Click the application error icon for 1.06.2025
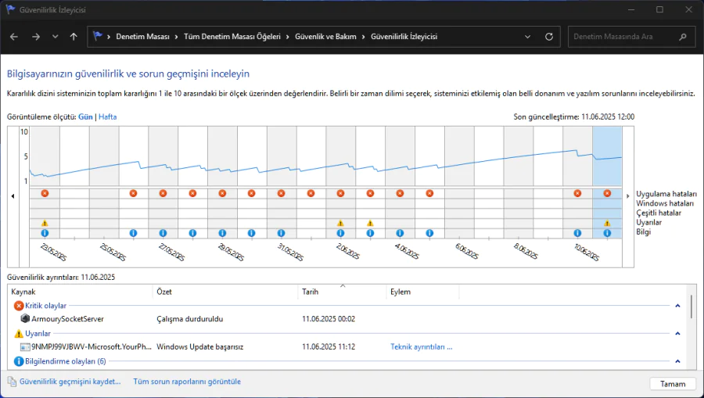The height and width of the screenshot is (398, 704). [x=311, y=193]
